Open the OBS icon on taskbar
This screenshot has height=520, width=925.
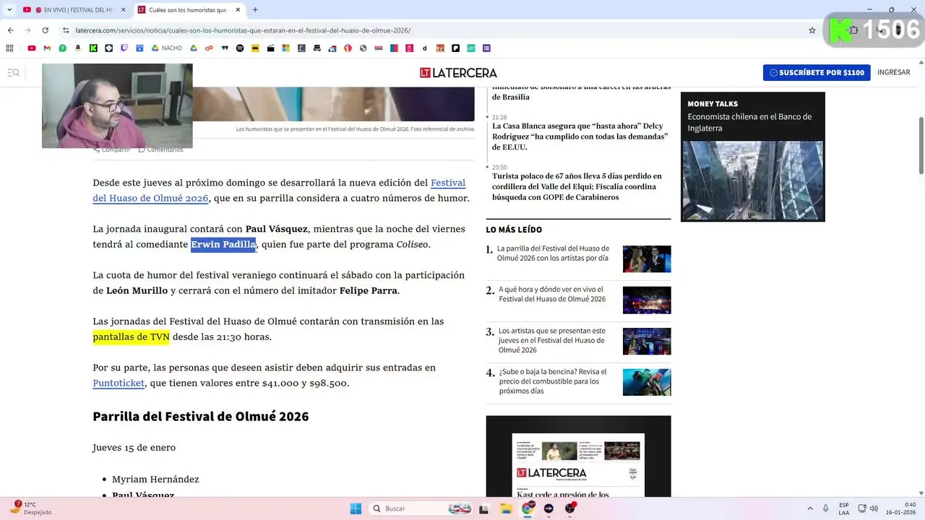click(570, 508)
